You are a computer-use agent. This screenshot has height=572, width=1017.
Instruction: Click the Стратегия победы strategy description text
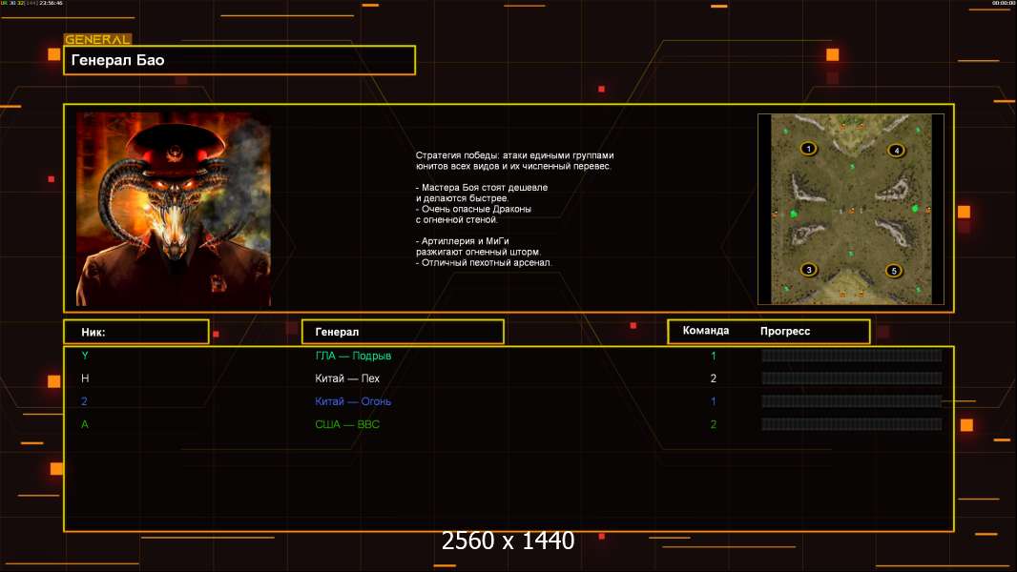[x=514, y=208]
